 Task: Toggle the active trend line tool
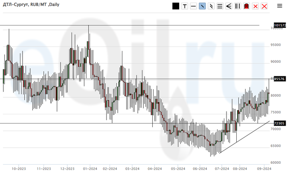click(202, 6)
